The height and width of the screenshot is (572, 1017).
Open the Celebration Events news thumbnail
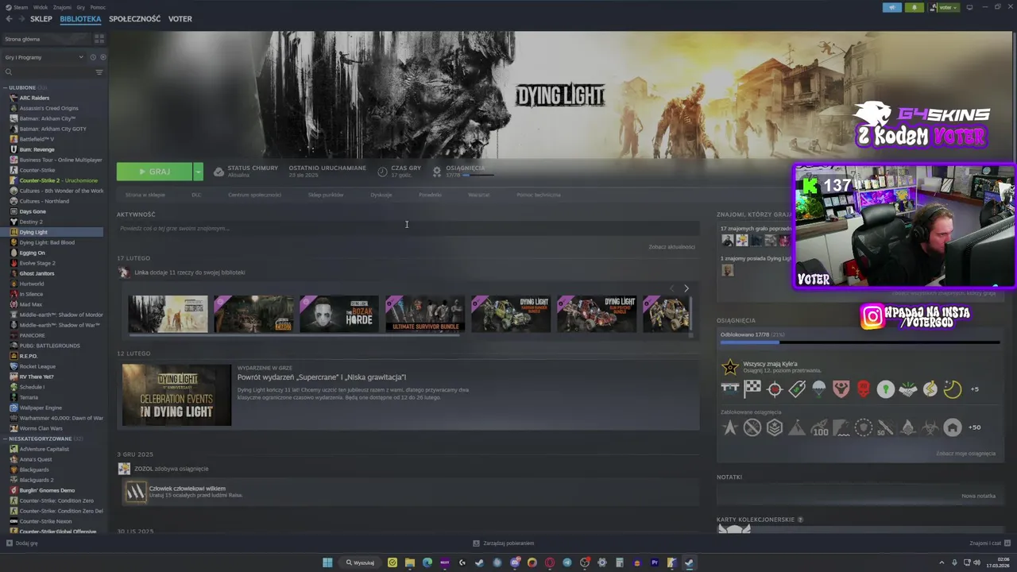click(176, 395)
